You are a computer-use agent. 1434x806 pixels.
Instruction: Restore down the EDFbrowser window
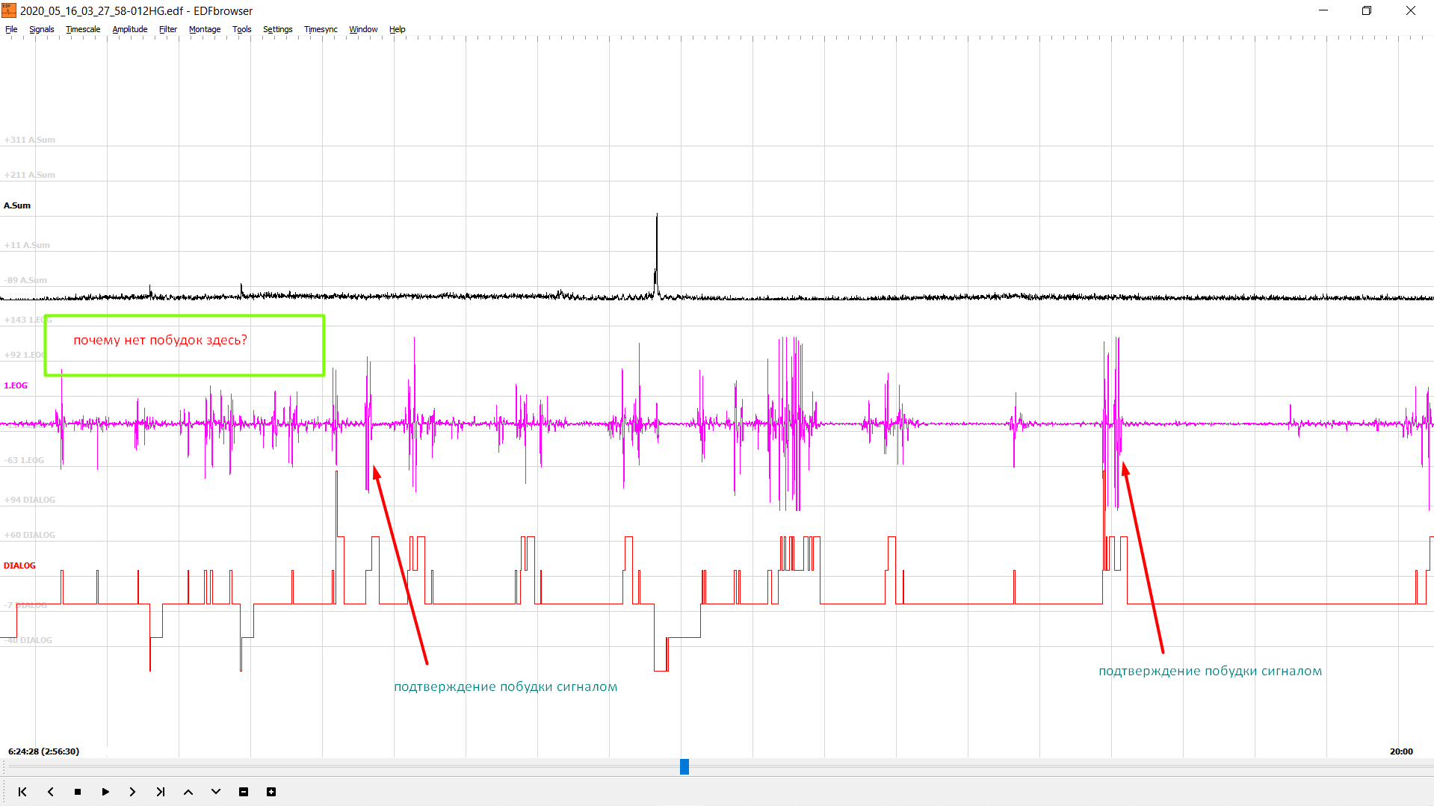(x=1367, y=10)
